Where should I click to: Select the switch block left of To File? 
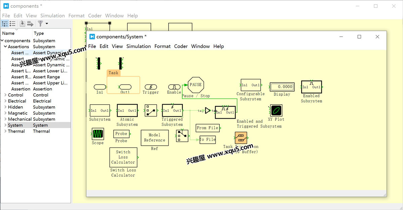(x=182, y=136)
